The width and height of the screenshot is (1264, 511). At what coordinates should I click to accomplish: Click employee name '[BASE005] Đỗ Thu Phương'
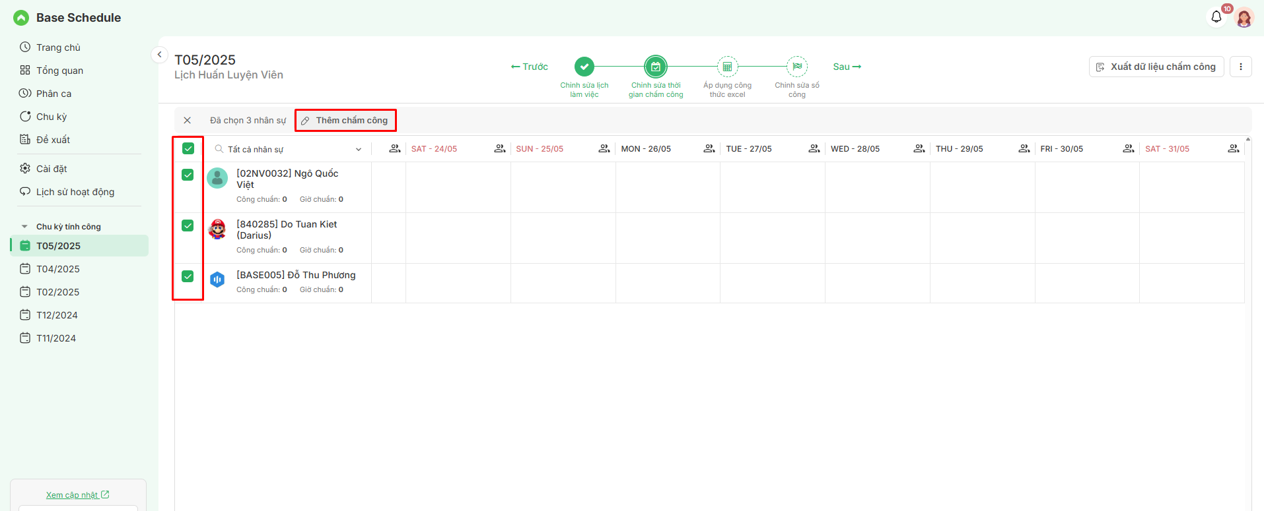click(x=296, y=275)
